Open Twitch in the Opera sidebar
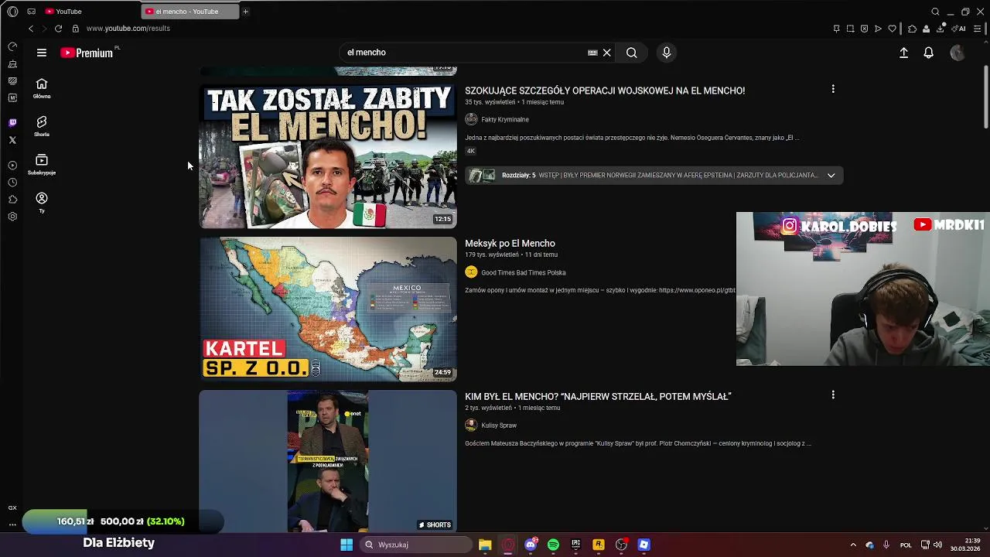 point(12,123)
